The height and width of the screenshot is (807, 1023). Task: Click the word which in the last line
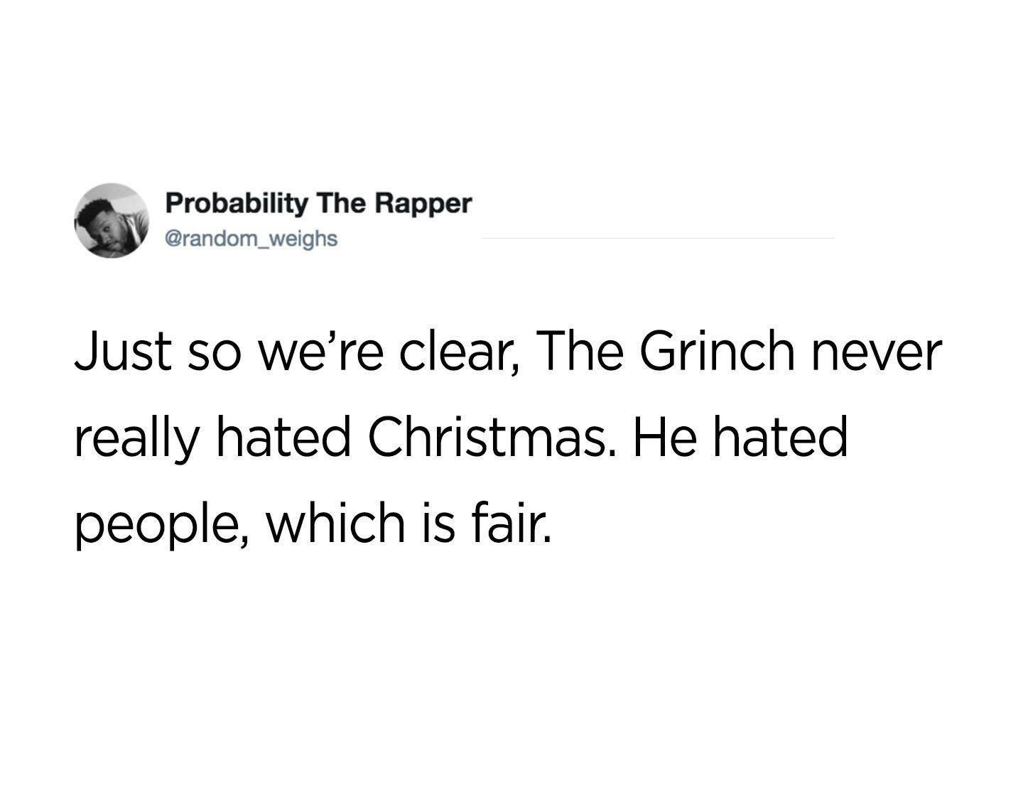pyautogui.click(x=335, y=522)
